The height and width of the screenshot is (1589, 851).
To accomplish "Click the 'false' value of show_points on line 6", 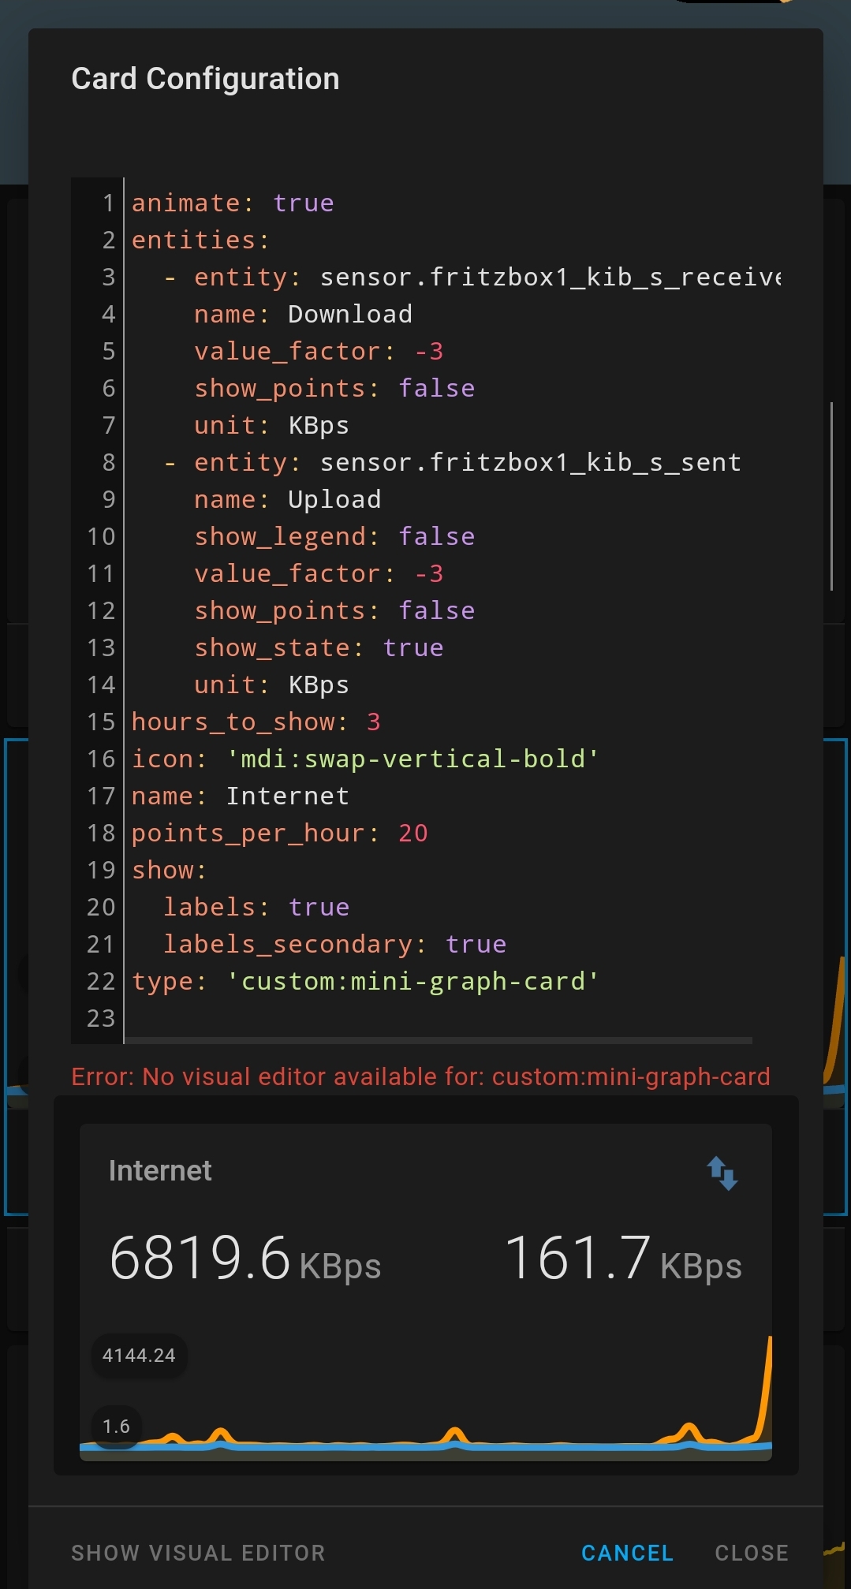I will pos(436,387).
